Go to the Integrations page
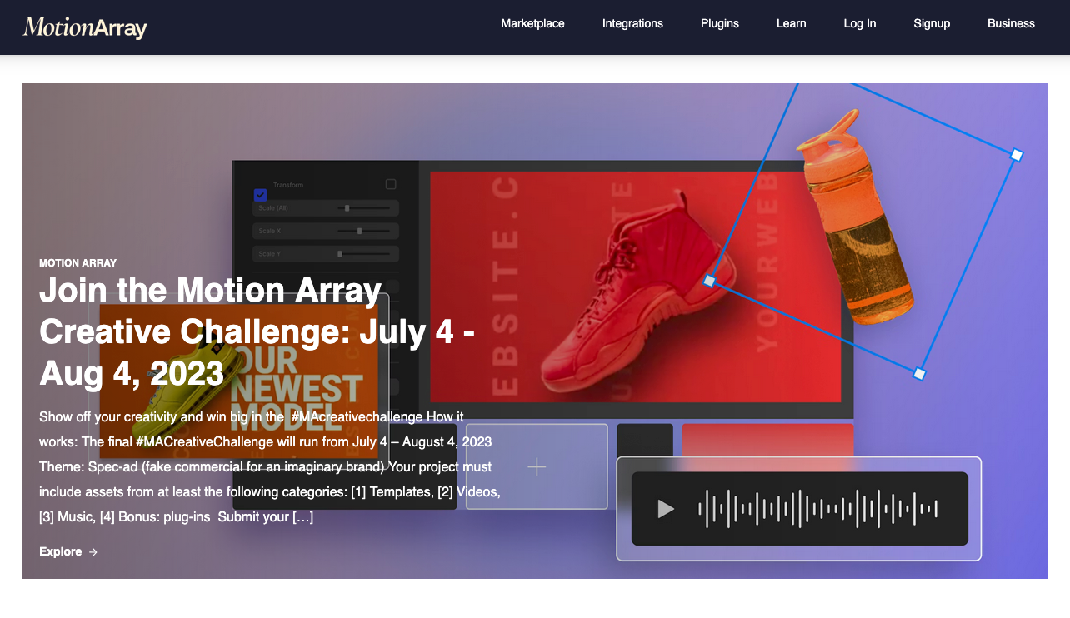Image resolution: width=1070 pixels, height=618 pixels. click(x=632, y=23)
